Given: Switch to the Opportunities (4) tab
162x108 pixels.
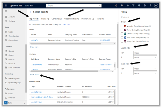Looking at the screenshot, I should pos(71,19).
